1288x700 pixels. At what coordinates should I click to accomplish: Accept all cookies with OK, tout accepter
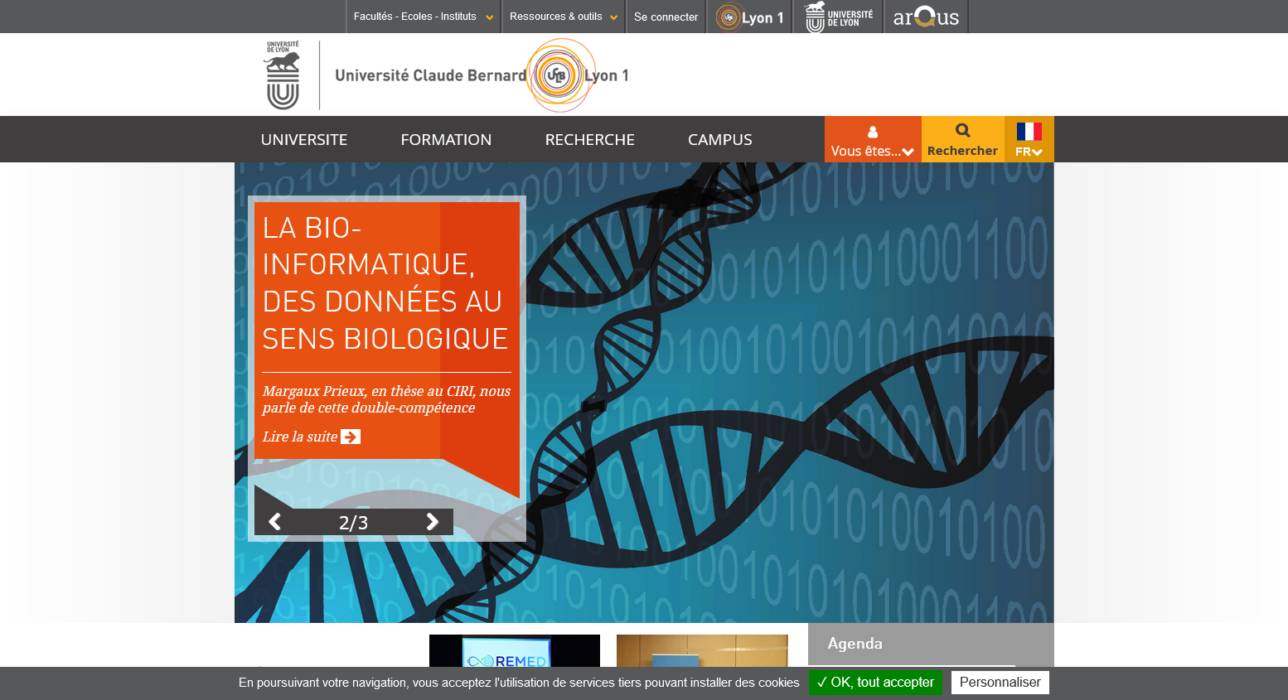pyautogui.click(x=875, y=683)
